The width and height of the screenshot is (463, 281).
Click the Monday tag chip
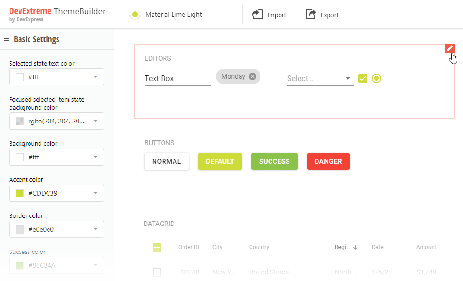[x=238, y=77]
